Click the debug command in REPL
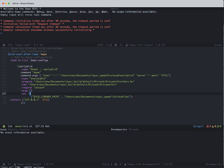This screenshot has width=224, height=168. click(x=40, y=12)
